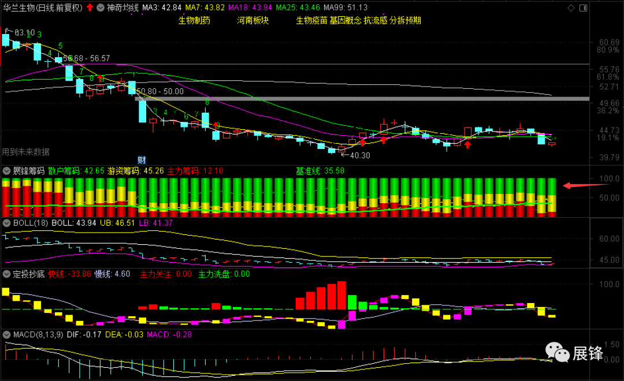The image size is (624, 381).
Task: Click the 40.30 low price label
Action: click(x=360, y=155)
